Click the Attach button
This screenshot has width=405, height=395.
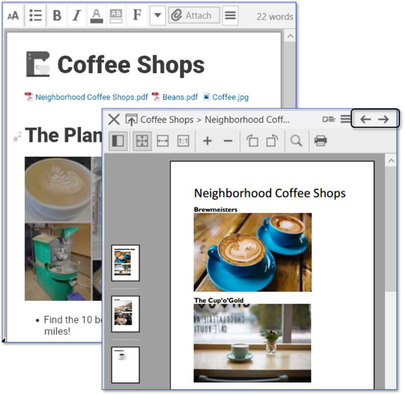[194, 16]
